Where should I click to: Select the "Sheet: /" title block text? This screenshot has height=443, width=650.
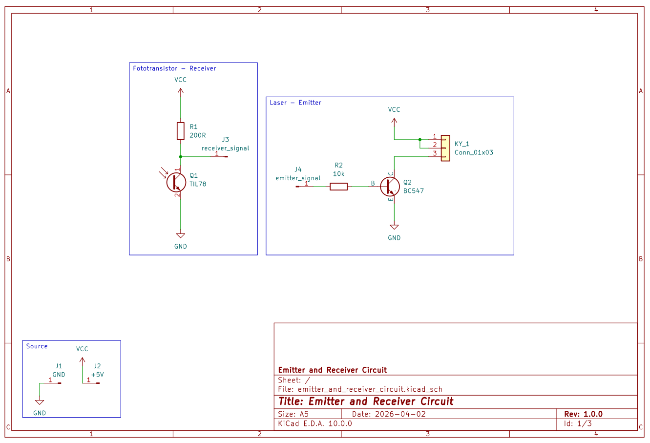294,380
